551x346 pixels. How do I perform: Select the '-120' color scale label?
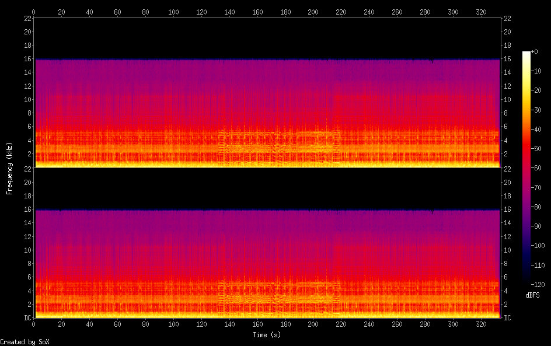pos(538,285)
